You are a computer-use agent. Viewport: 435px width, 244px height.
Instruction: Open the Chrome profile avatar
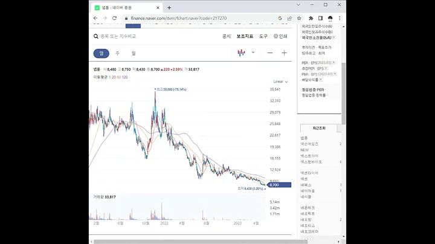click(x=330, y=18)
